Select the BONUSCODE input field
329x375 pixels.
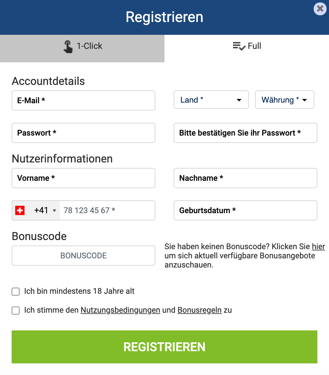click(83, 256)
